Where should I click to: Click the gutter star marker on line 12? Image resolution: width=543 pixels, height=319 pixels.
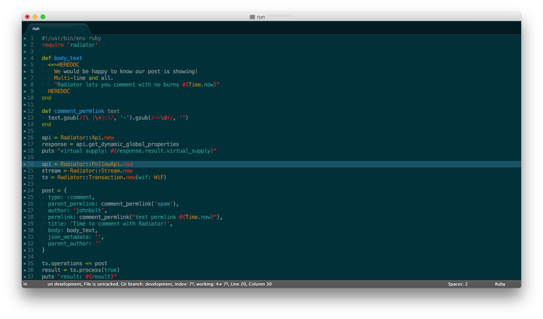[25, 111]
